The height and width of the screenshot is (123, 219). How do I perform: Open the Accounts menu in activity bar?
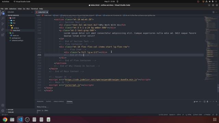point(3,105)
